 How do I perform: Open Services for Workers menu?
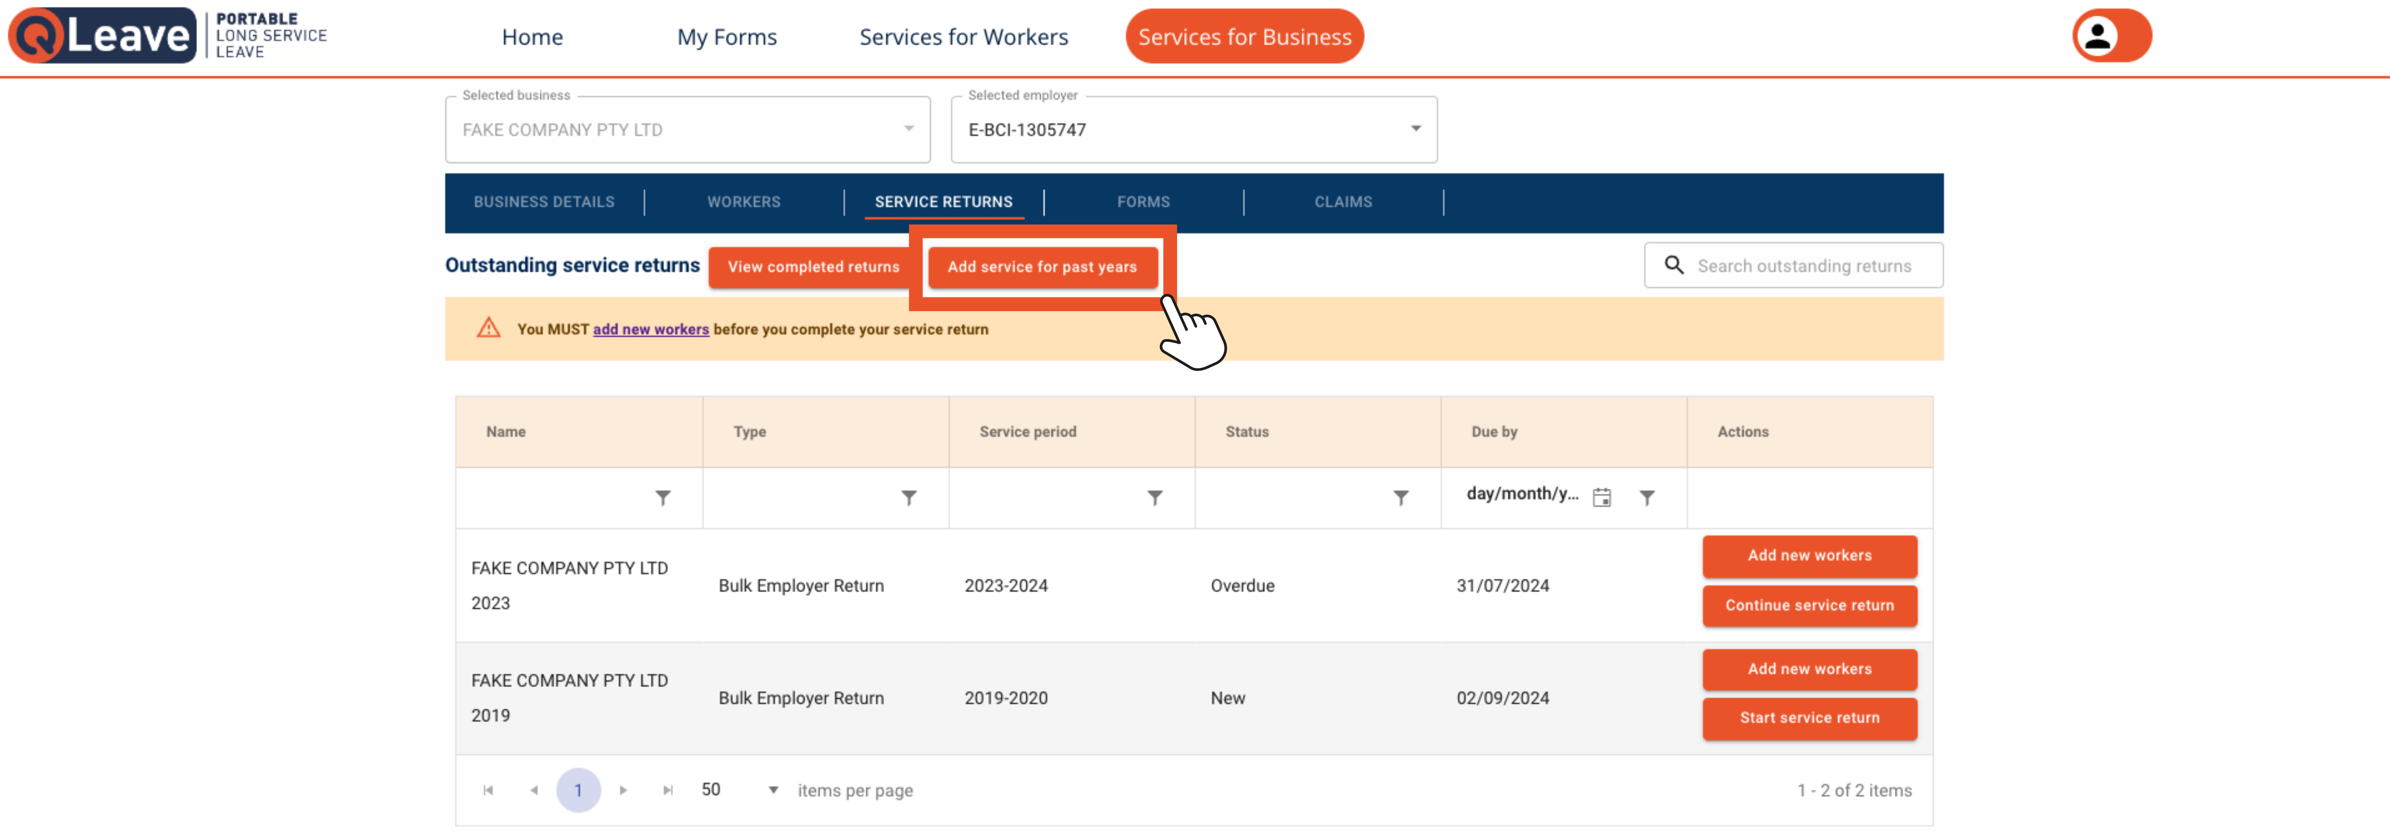click(963, 37)
